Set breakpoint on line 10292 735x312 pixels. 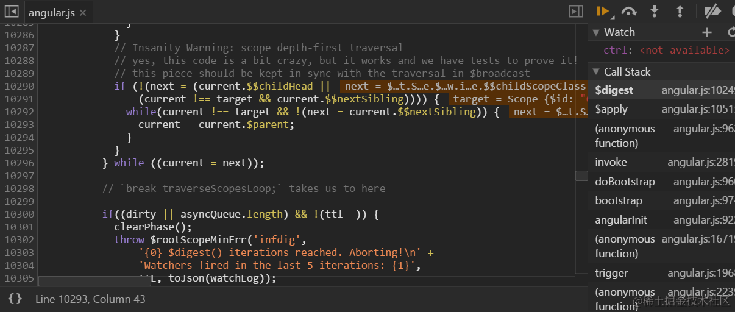pos(18,112)
